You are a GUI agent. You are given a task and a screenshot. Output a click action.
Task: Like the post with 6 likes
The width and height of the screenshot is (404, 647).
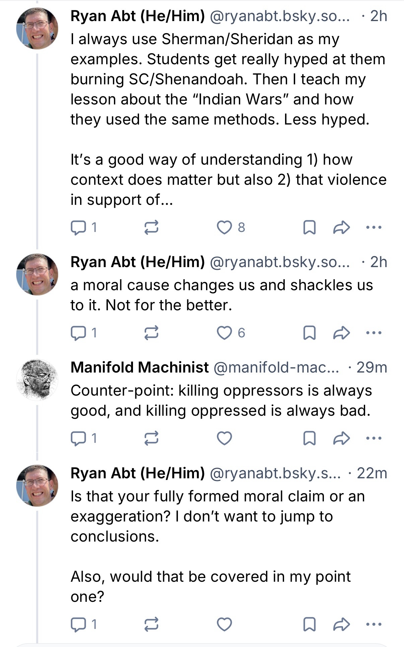[x=224, y=333]
